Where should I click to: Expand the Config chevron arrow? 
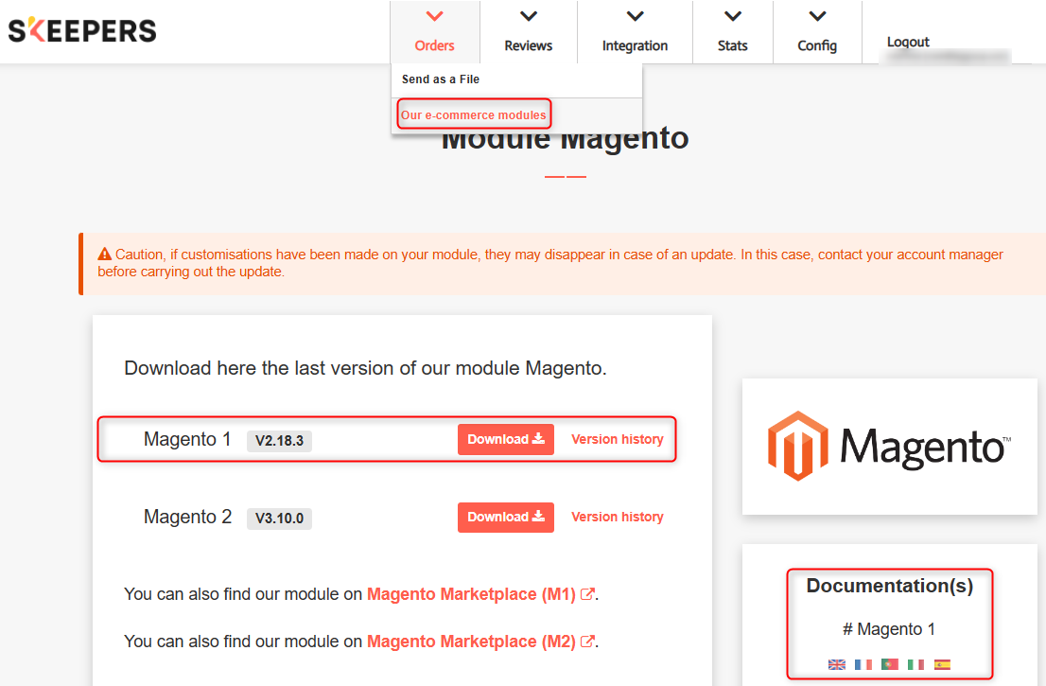(x=817, y=16)
